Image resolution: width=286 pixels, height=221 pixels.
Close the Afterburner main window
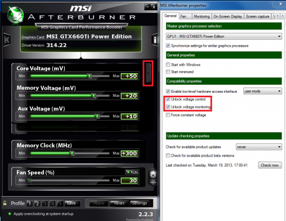pyautogui.click(x=154, y=7)
